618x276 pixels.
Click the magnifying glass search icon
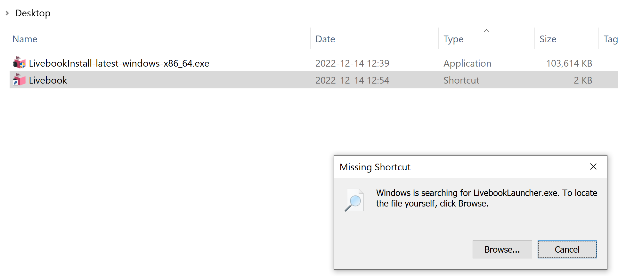click(x=354, y=200)
